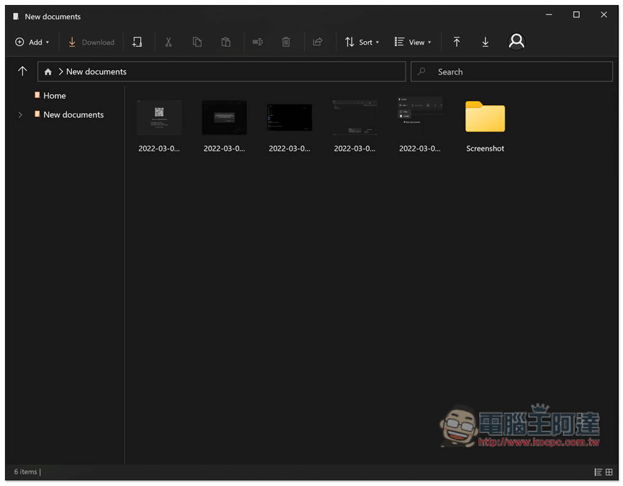Click the select-all selection icon
623x486 pixels.
pyautogui.click(x=137, y=42)
